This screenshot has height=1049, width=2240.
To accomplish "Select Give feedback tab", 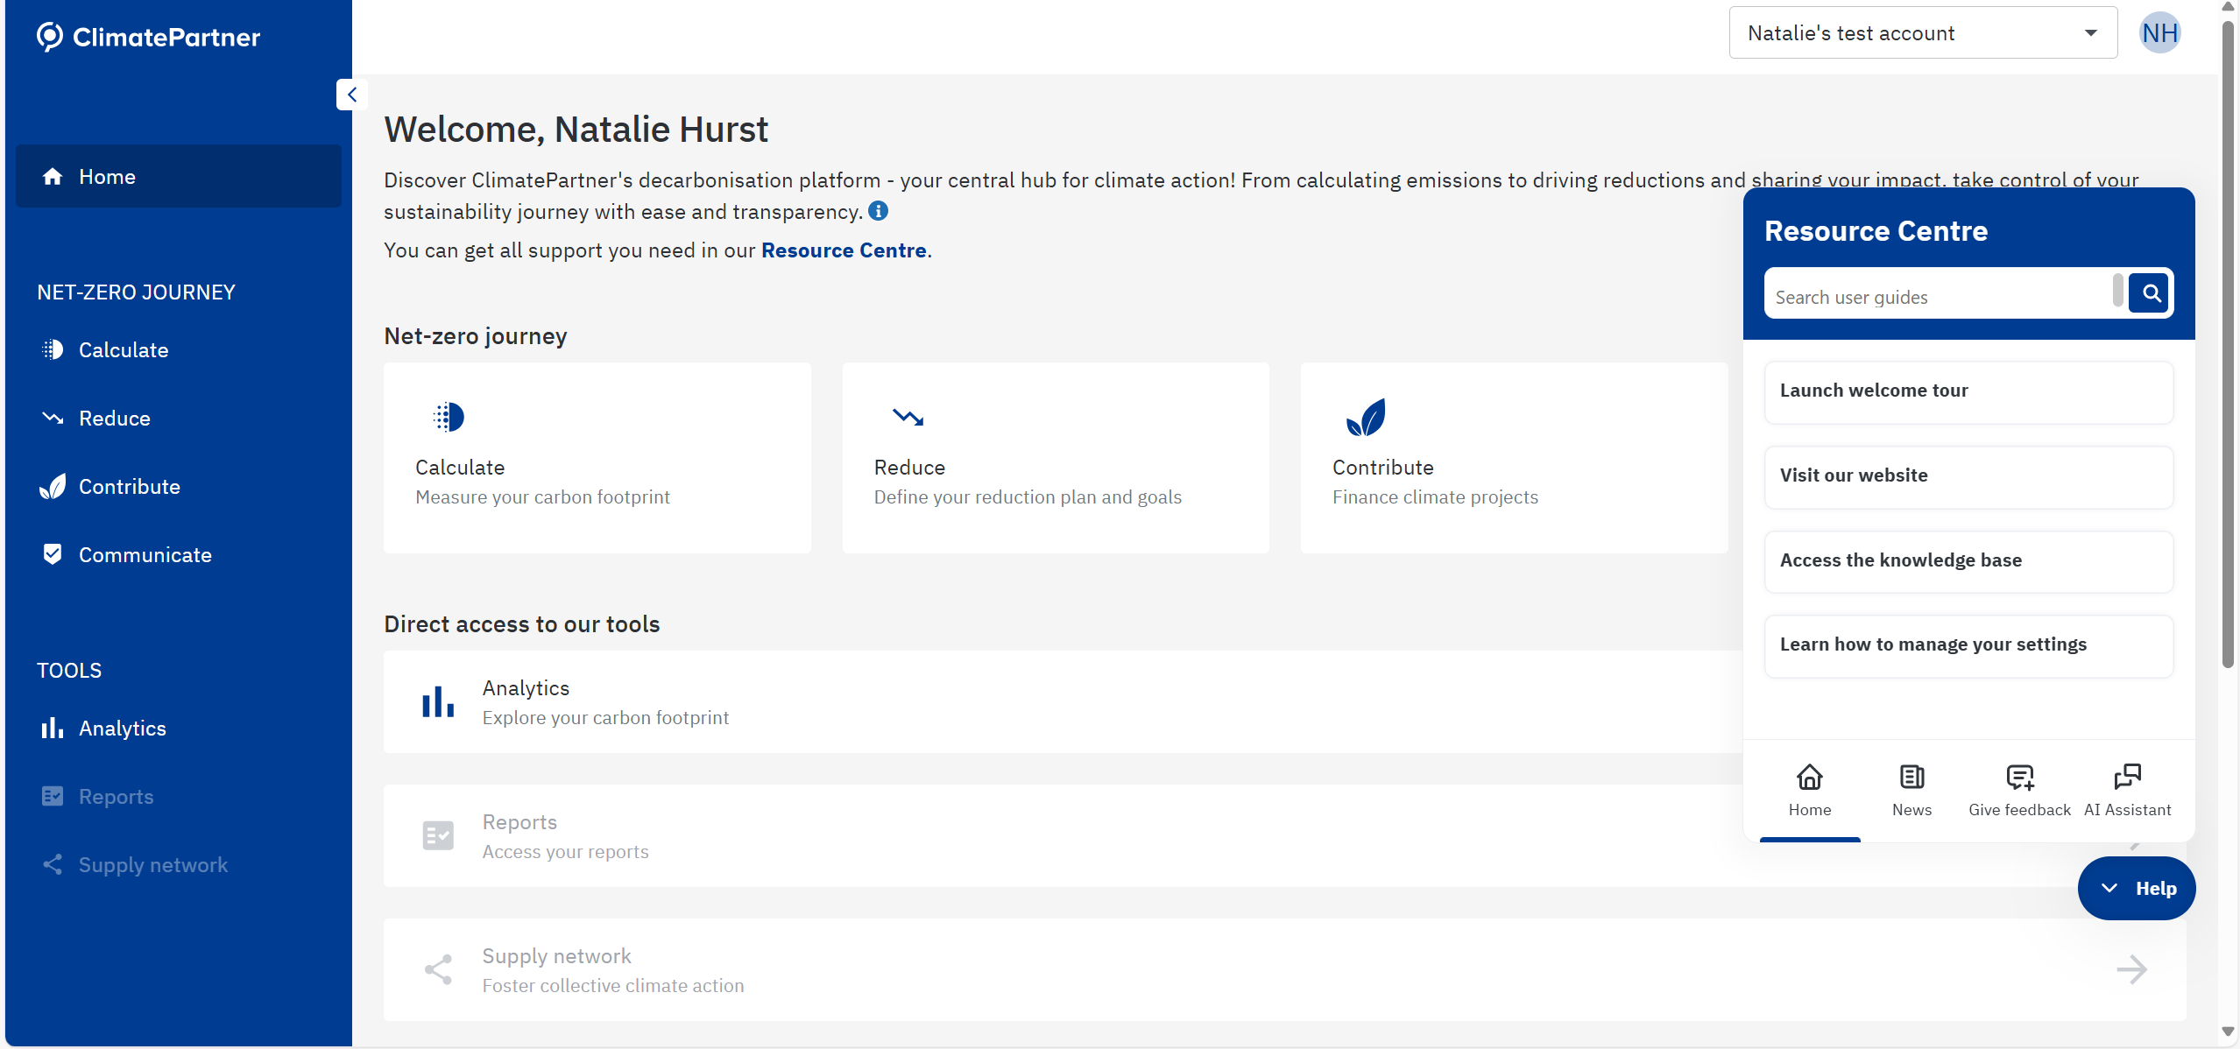I will 2018,790.
